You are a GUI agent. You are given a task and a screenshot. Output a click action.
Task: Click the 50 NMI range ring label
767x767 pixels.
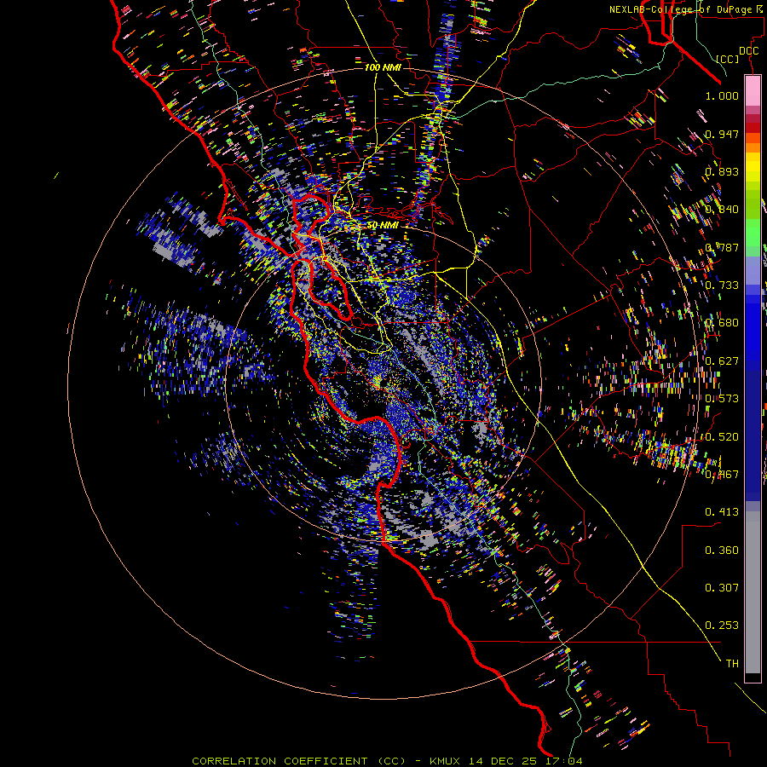pos(383,225)
